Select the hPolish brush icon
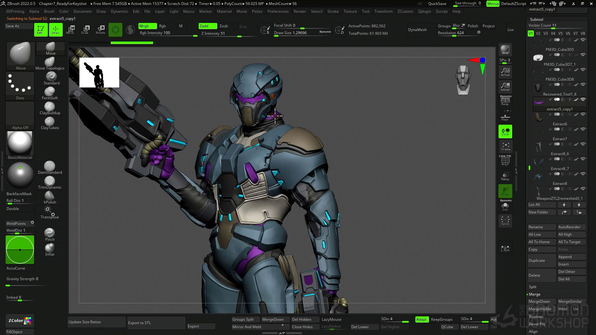This screenshot has width=596, height=335. pyautogui.click(x=50, y=196)
